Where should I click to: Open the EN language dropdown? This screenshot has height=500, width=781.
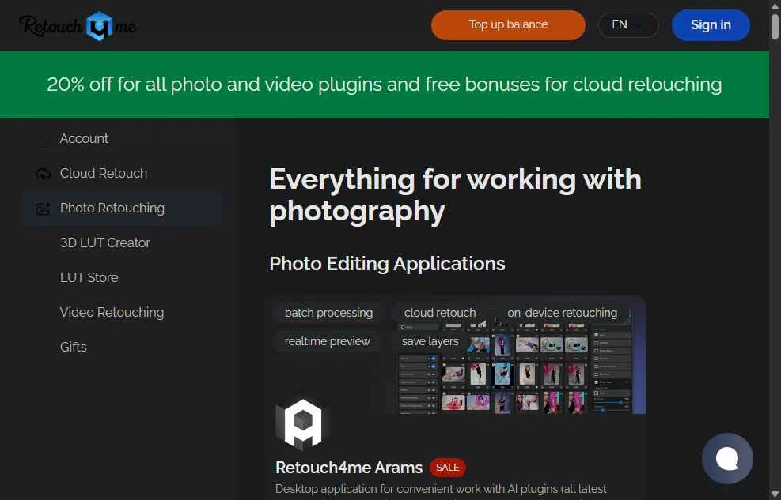628,24
